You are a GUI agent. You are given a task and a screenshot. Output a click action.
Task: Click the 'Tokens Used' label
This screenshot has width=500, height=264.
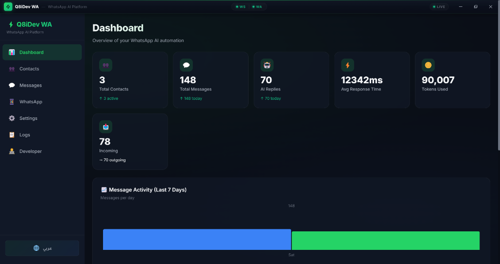click(x=435, y=89)
